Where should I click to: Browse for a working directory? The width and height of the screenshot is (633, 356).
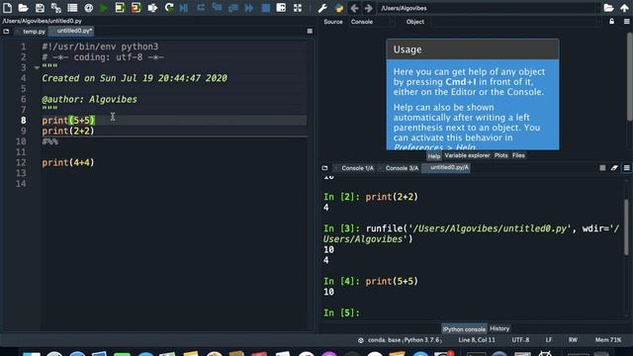[x=609, y=8]
